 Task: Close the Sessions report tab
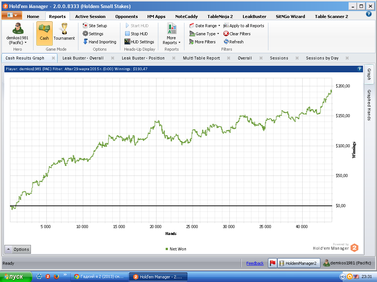tap(297, 58)
